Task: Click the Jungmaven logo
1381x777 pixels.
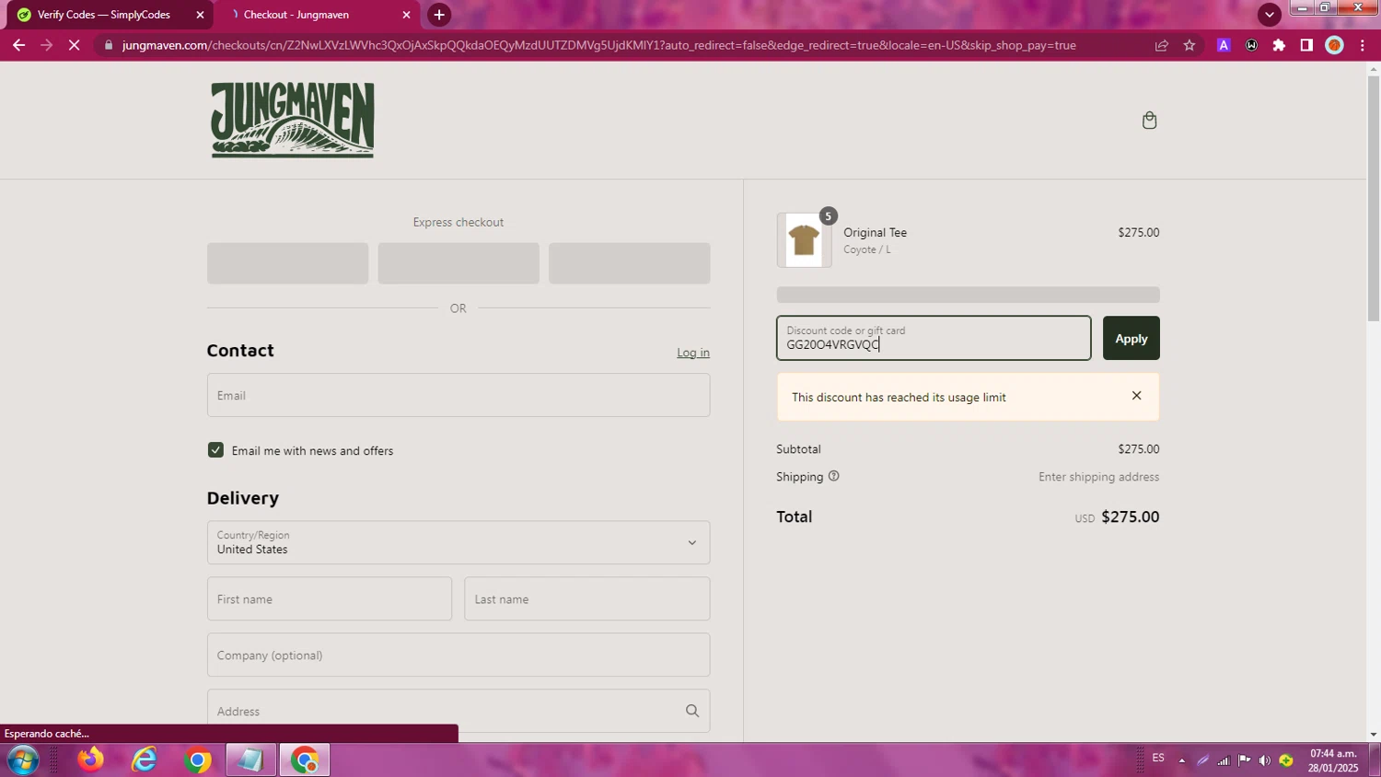Action: (292, 120)
